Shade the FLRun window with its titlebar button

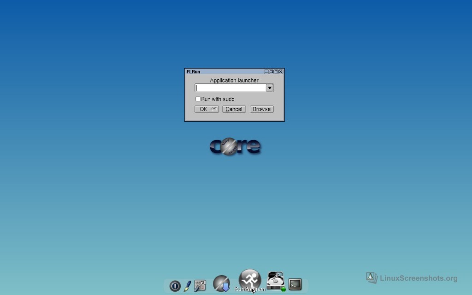pos(271,71)
